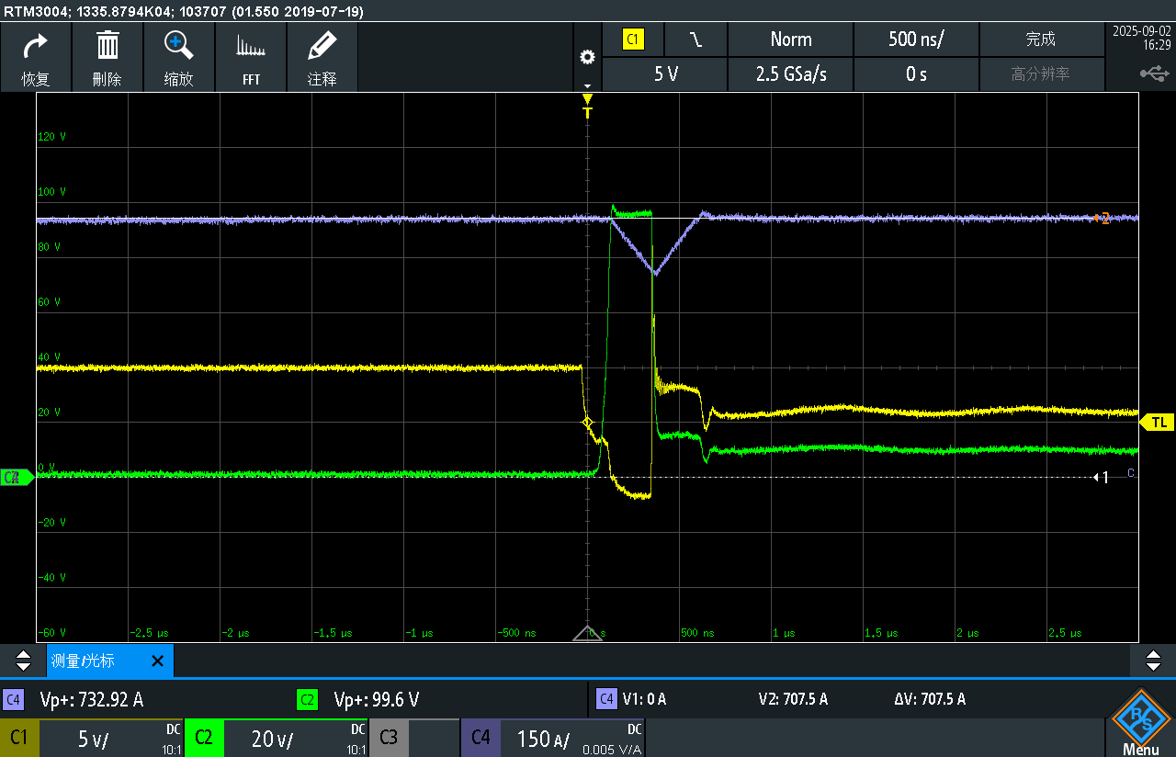Click the TL trigger level marker

coord(1159,423)
